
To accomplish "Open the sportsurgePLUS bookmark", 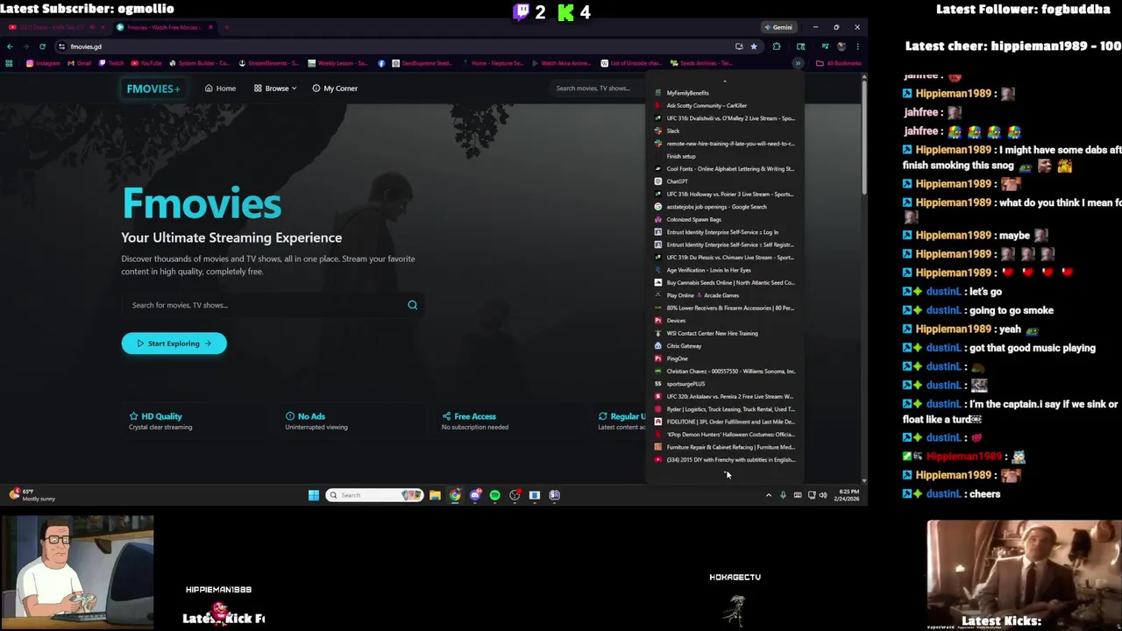I will pyautogui.click(x=725, y=384).
